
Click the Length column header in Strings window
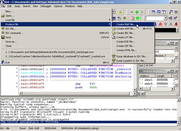tap(163, 76)
